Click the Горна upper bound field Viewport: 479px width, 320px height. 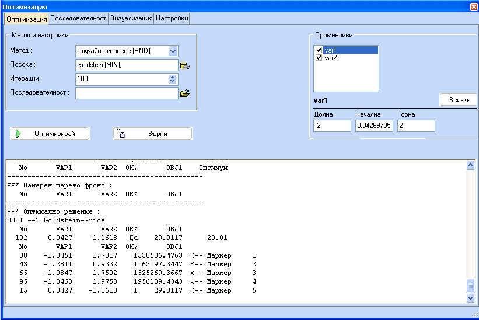coord(416,126)
